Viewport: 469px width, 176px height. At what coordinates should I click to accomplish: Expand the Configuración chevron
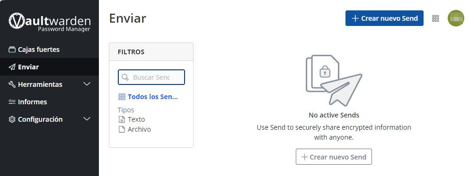coord(87,119)
